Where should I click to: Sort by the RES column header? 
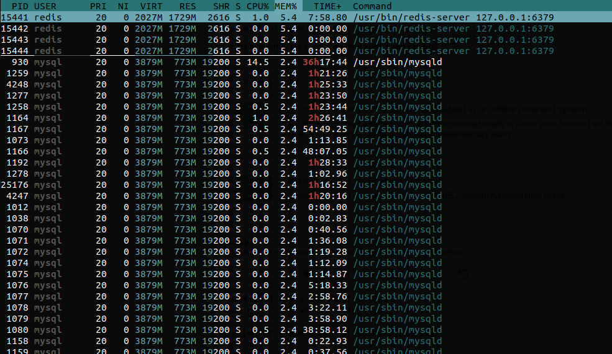[x=188, y=6]
